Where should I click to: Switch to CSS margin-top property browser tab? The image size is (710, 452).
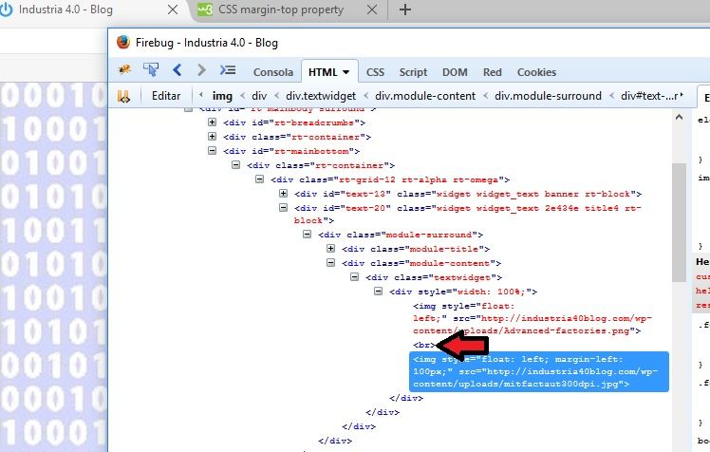(281, 9)
